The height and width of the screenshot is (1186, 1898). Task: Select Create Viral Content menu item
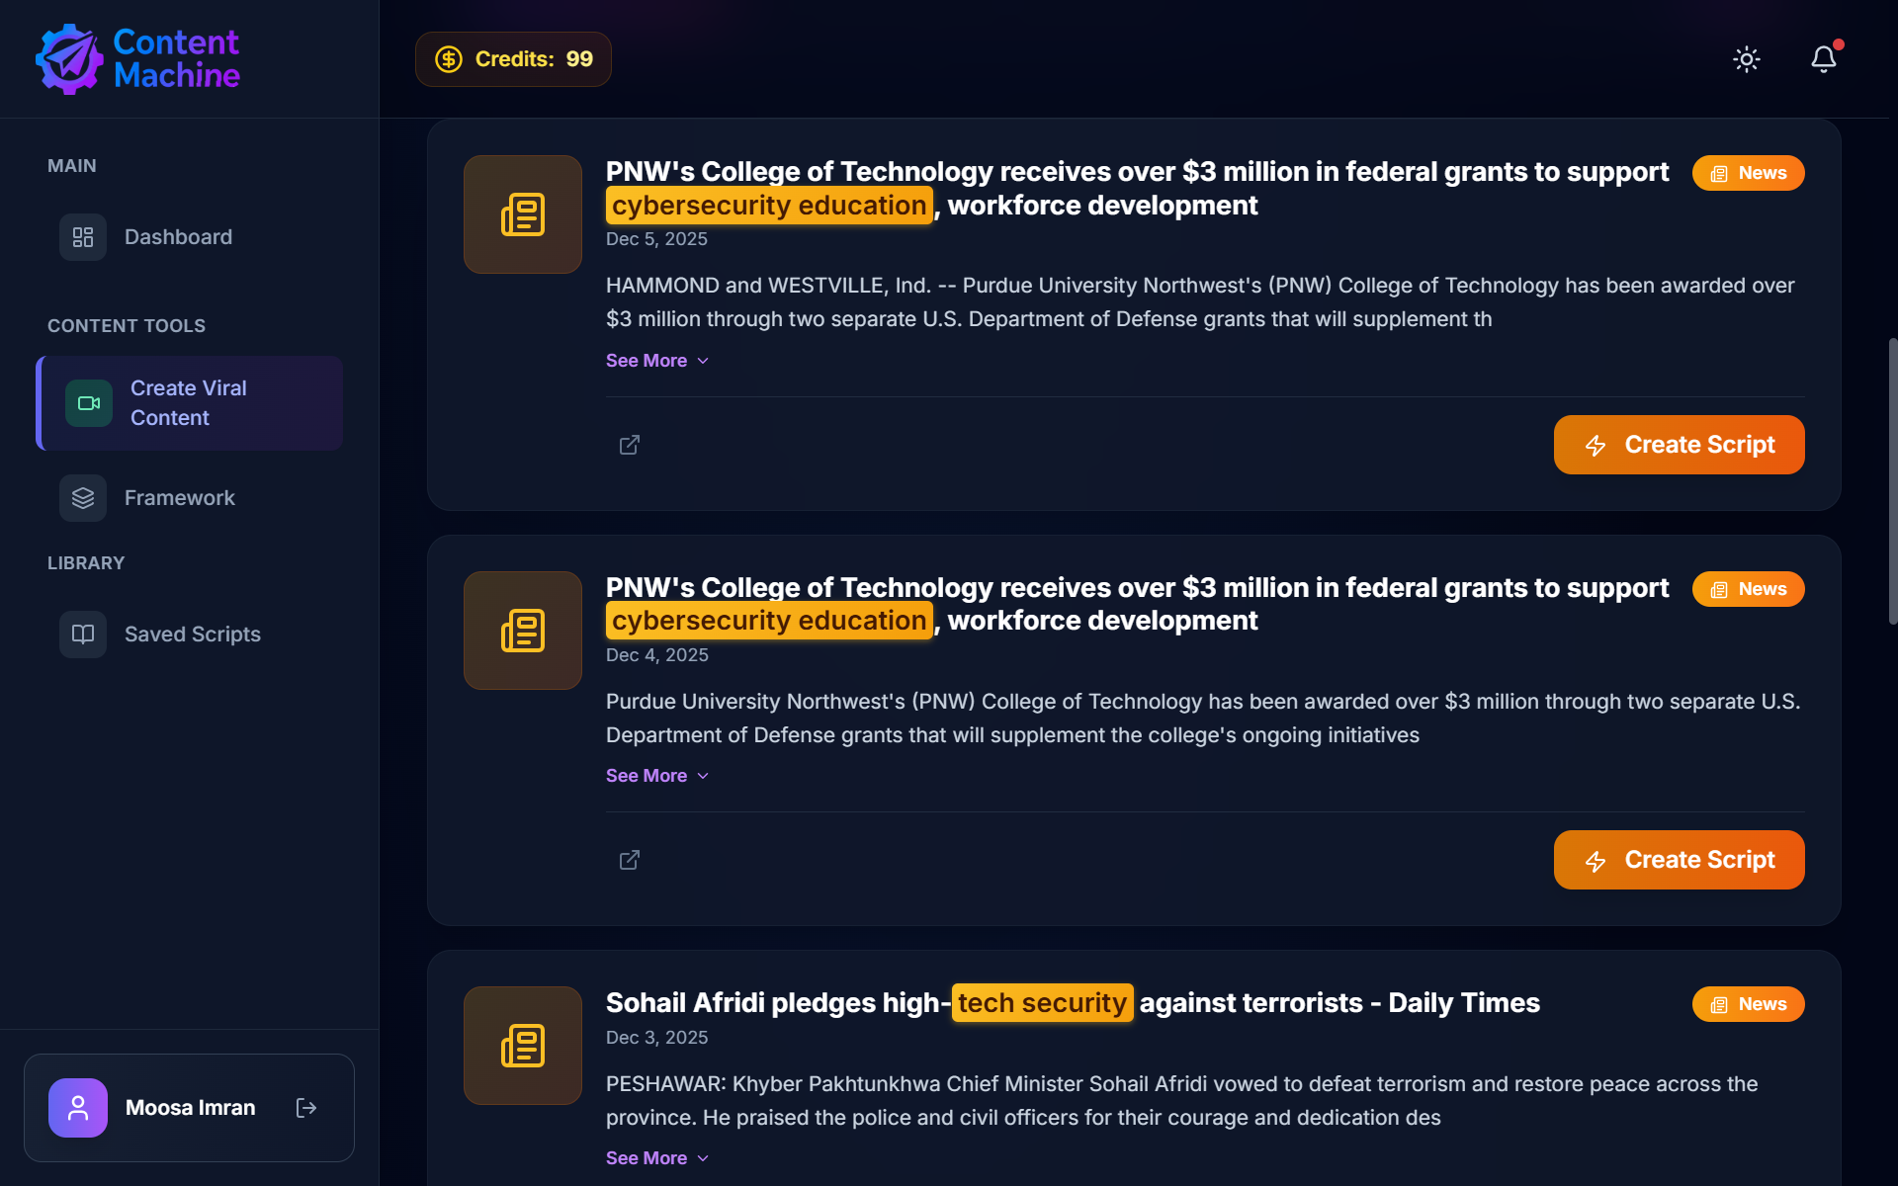click(189, 403)
